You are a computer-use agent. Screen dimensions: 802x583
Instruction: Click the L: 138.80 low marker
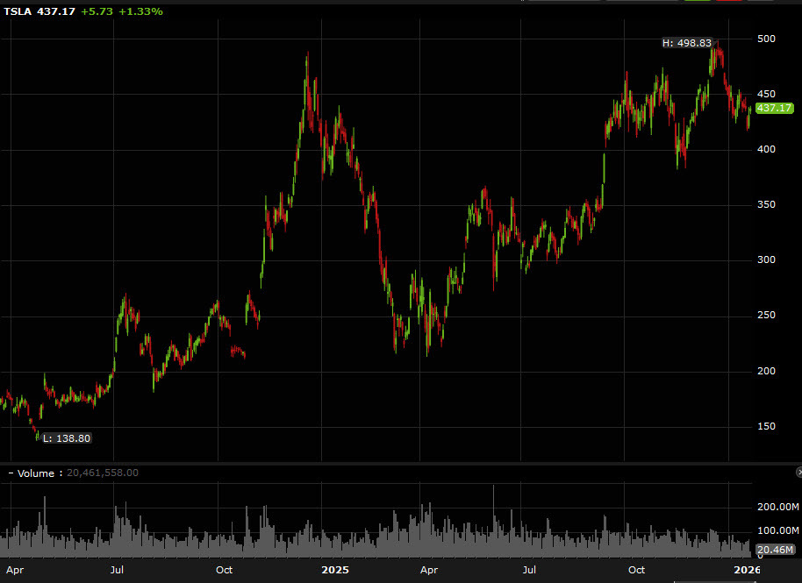pos(67,438)
